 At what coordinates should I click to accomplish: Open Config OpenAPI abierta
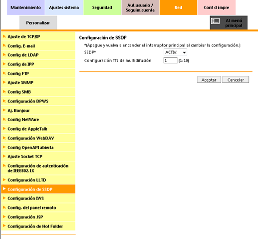tap(38, 147)
